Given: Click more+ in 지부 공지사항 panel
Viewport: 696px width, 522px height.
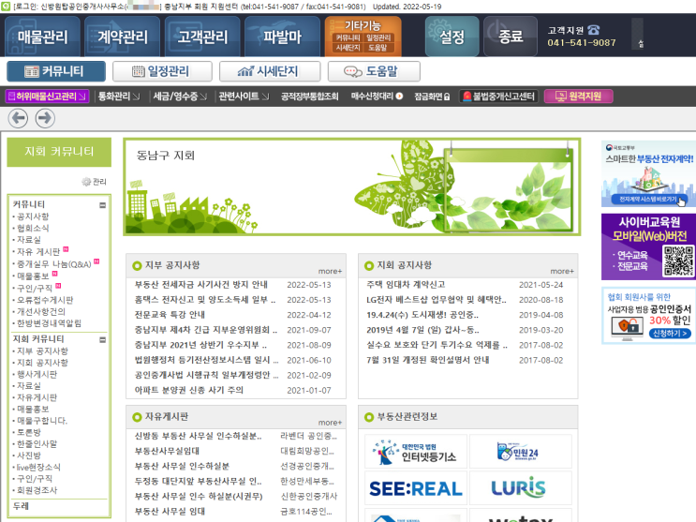Looking at the screenshot, I should [x=330, y=271].
